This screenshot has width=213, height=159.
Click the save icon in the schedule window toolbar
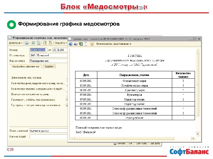(x=70, y=44)
